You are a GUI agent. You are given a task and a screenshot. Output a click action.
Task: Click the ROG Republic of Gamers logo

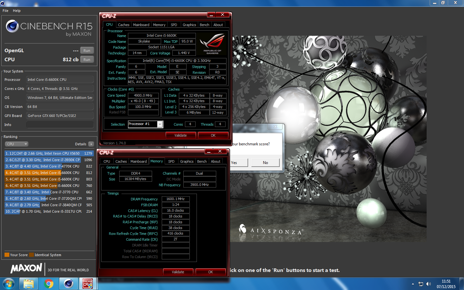click(212, 44)
